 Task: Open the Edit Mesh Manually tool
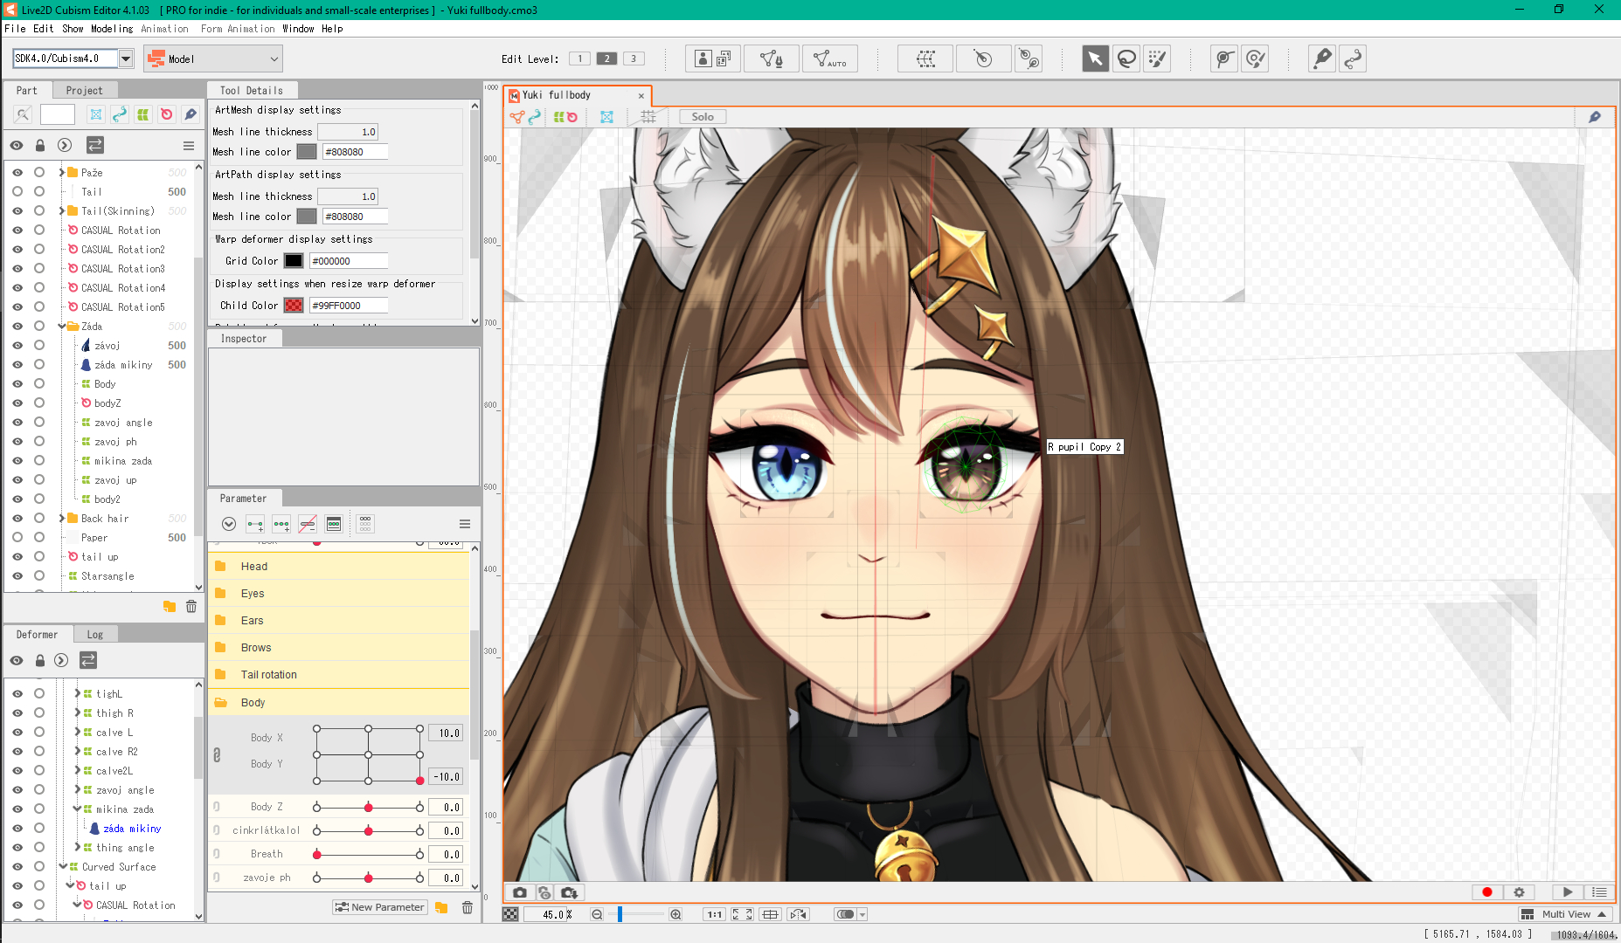pos(771,59)
